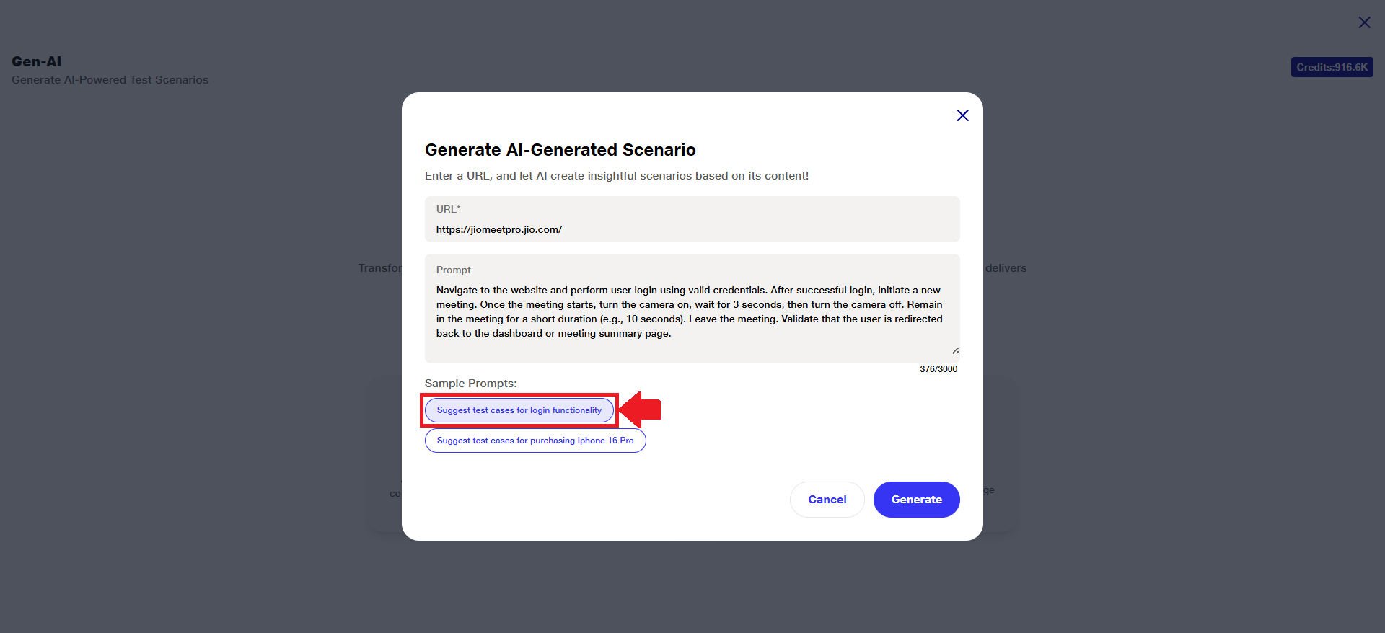Click the Prompt textarea resize handle

coord(955,351)
